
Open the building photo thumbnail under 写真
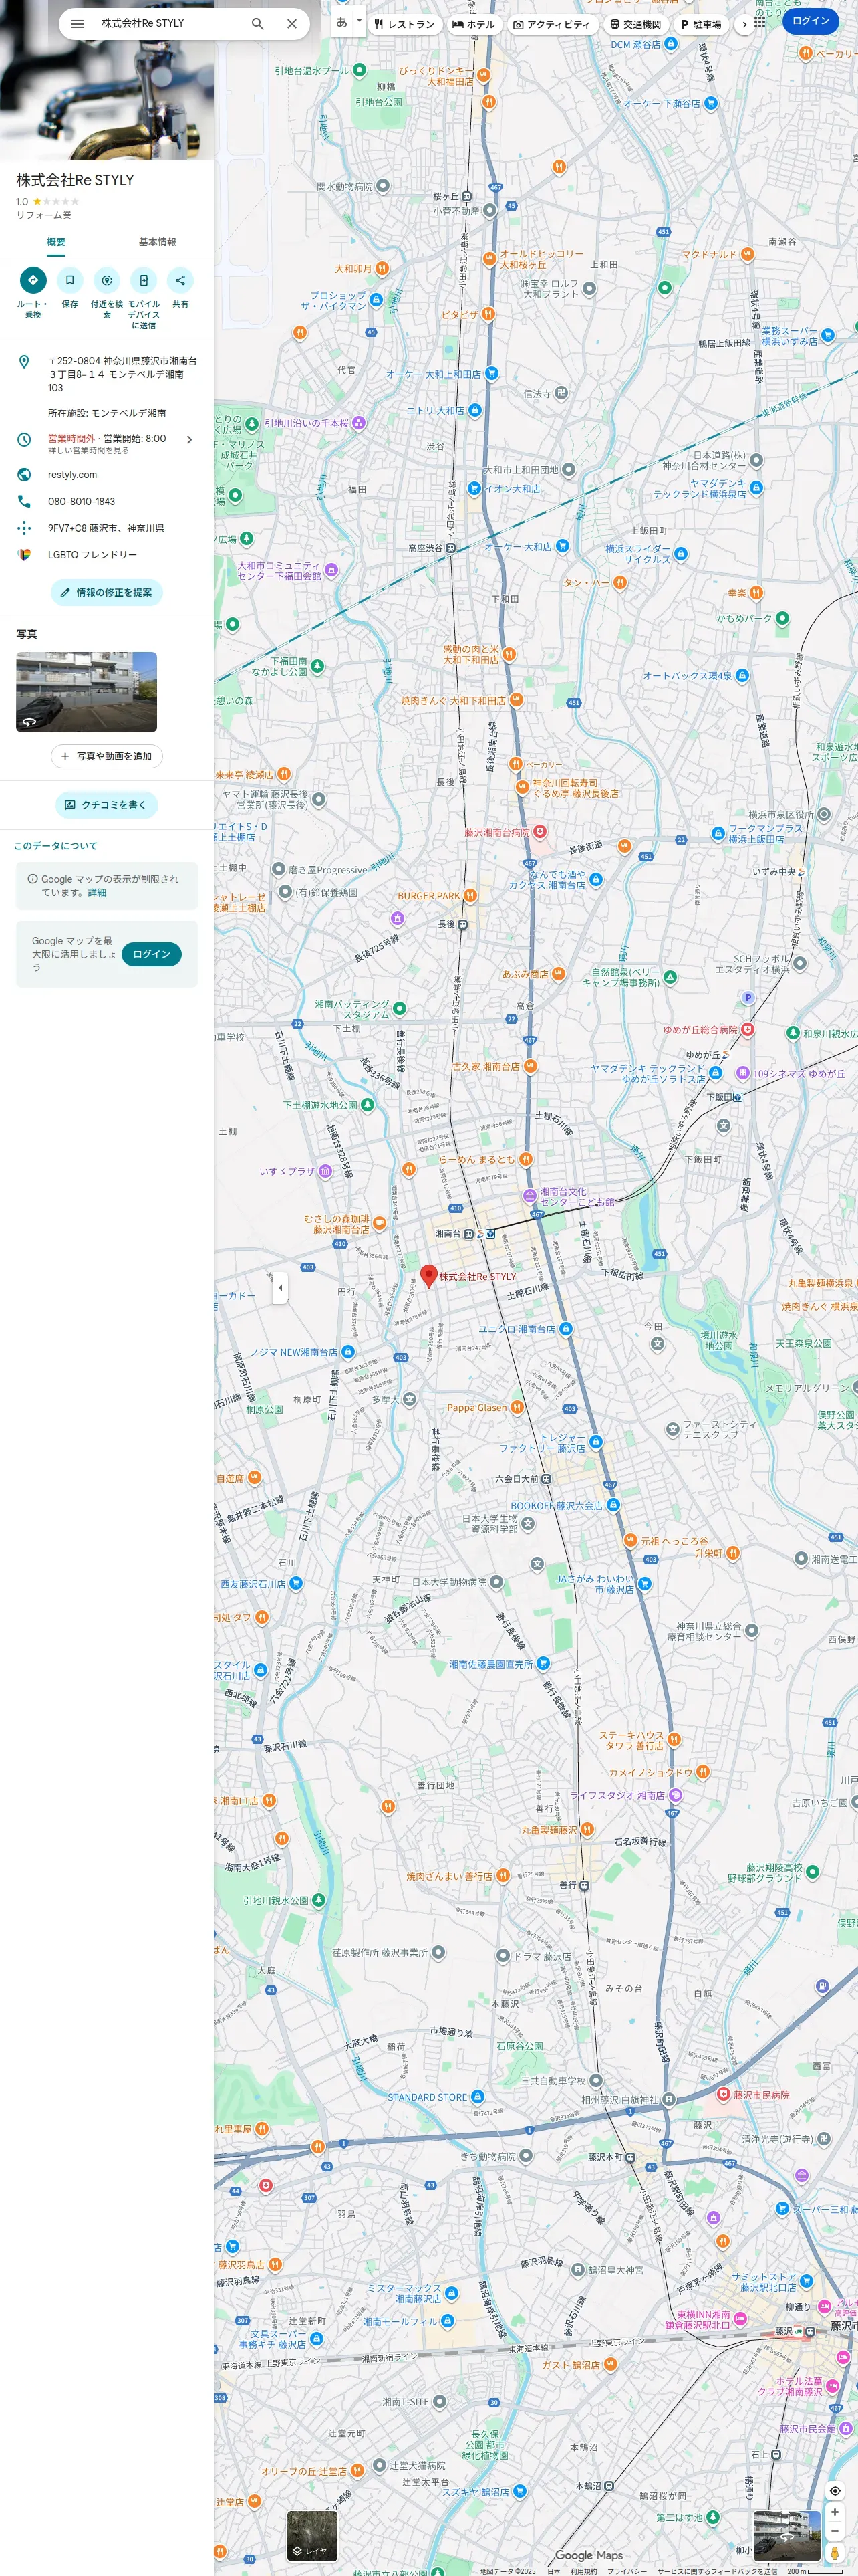[86, 692]
